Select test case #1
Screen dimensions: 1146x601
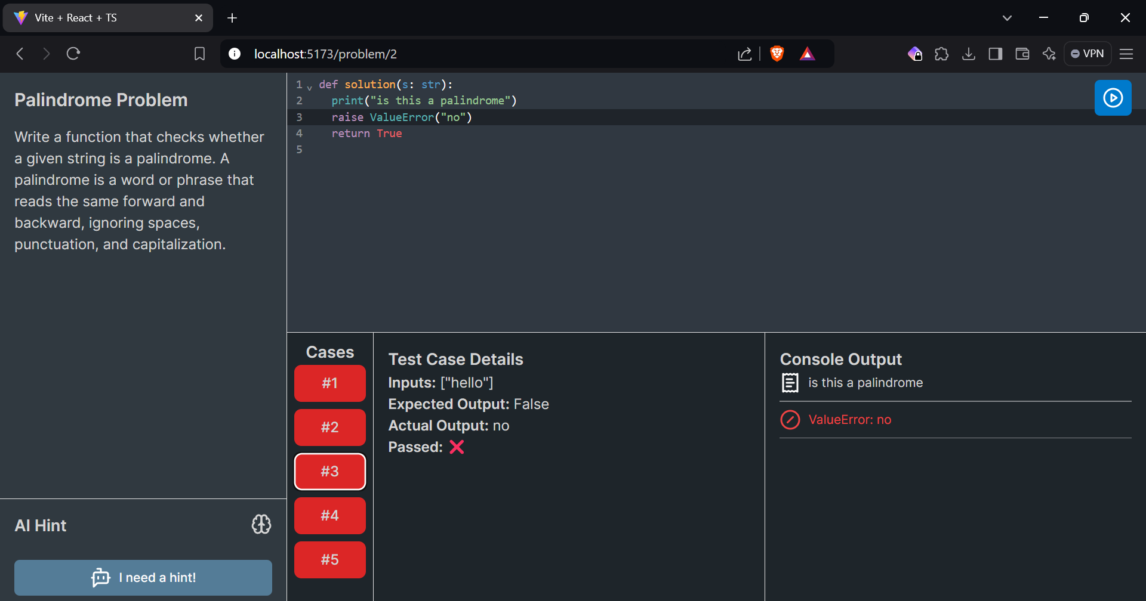pos(330,383)
